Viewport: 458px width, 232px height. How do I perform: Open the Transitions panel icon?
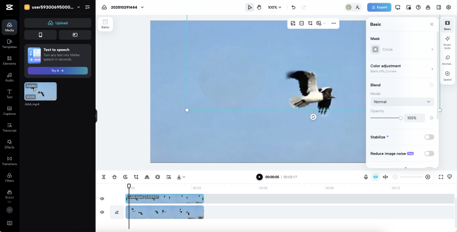tap(9, 161)
